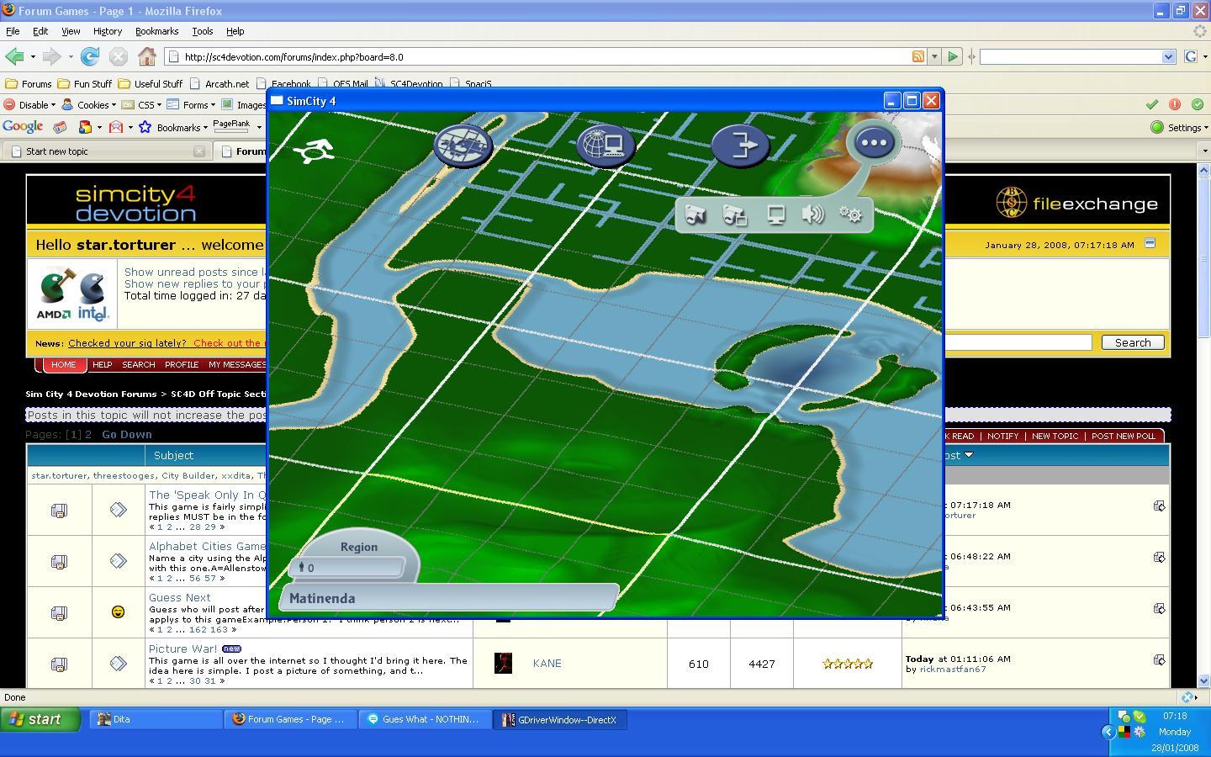
Task: Click the Search button on the forum
Action: (1132, 342)
